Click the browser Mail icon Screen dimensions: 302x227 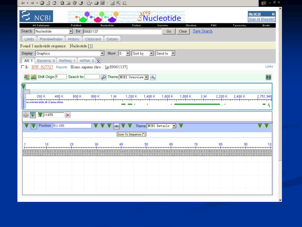point(88,3)
